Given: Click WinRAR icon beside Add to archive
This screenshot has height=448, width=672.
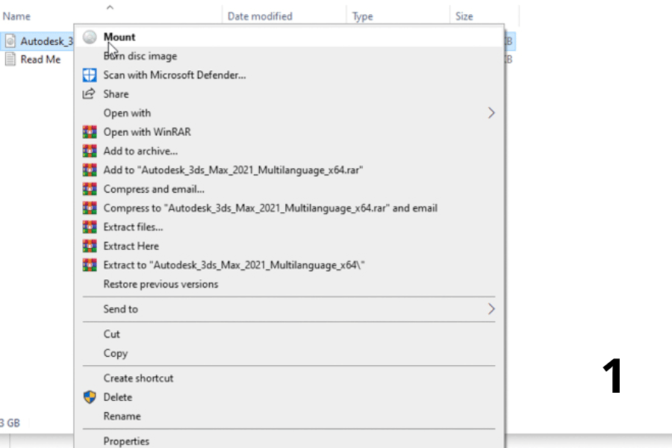Looking at the screenshot, I should point(90,151).
